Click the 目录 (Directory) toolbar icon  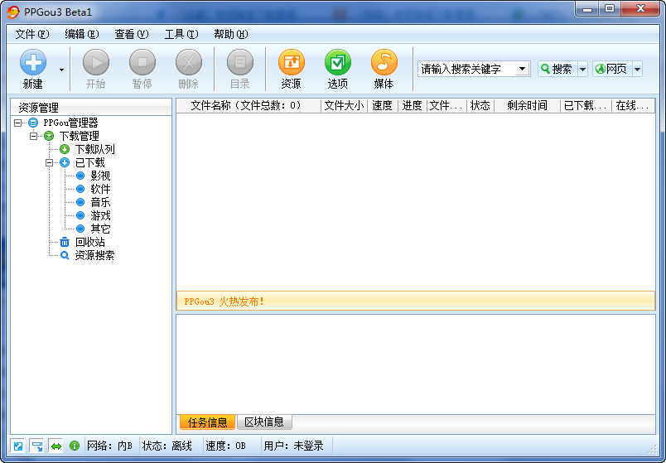pos(240,62)
